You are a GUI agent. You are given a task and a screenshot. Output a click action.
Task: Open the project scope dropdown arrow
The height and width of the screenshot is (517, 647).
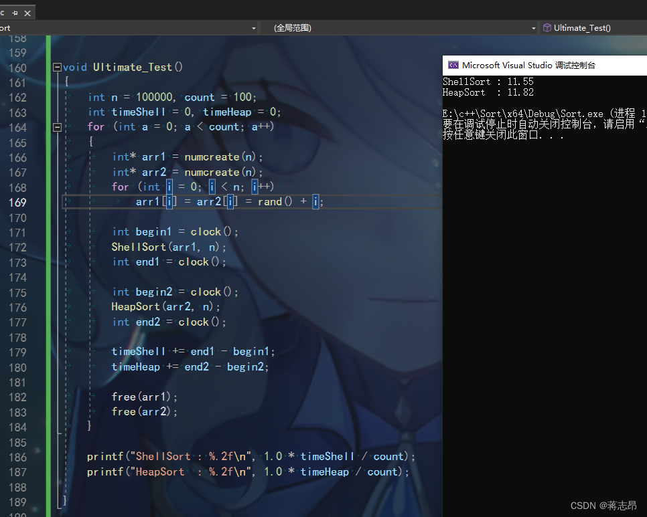[x=254, y=28]
